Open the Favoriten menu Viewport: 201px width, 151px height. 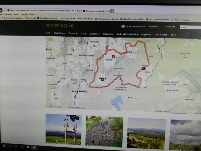(x=25, y=14)
